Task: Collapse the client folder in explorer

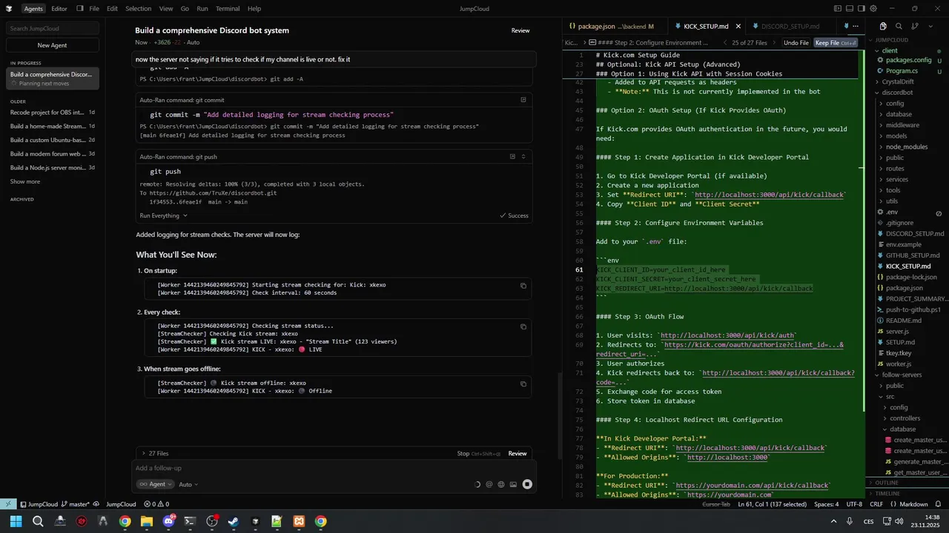Action: point(889,50)
